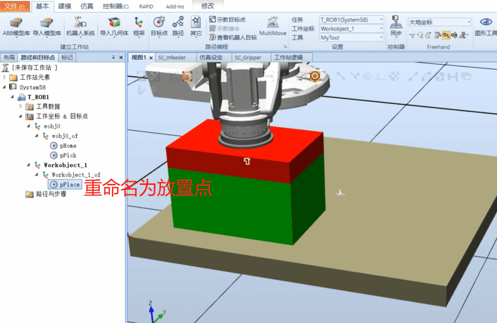The width and height of the screenshot is (497, 323).
Task: Collapse the wobj0 node
Action: (28, 126)
